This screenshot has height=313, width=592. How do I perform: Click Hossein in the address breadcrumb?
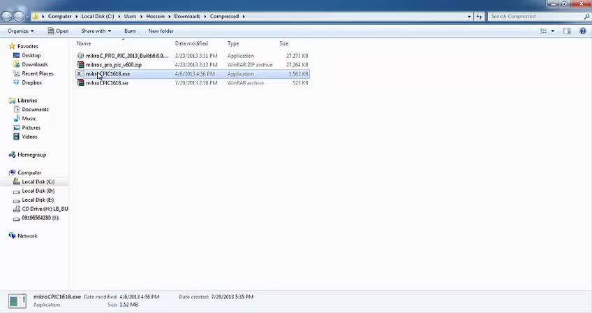click(155, 16)
